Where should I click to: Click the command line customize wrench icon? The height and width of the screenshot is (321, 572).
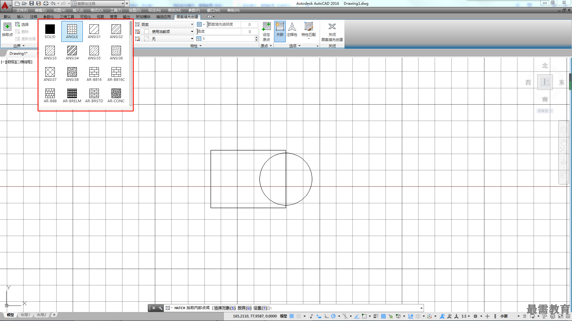click(x=160, y=308)
